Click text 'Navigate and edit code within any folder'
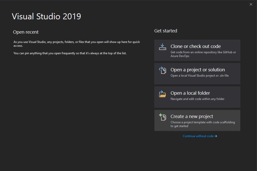257x171 pixels. coord(197,99)
